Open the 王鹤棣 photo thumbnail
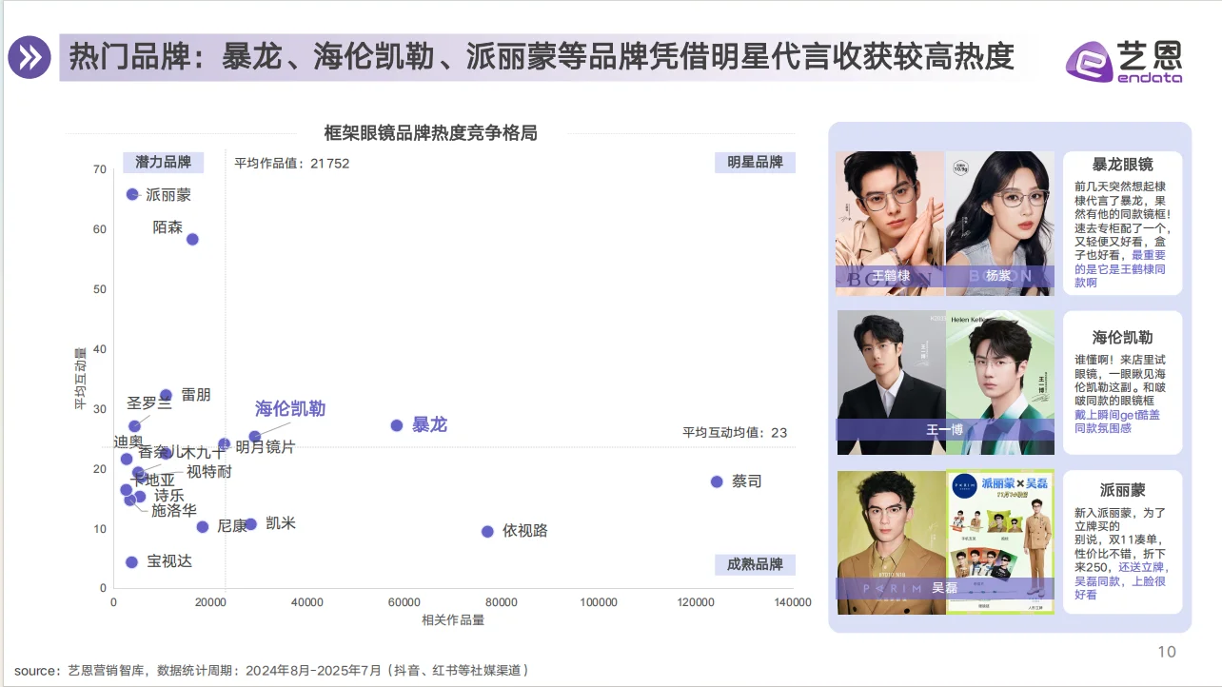The width and height of the screenshot is (1222, 687). click(x=890, y=224)
